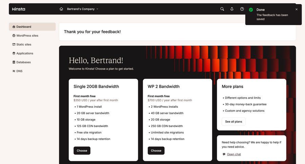Choose the Single 20GB Bandwidth plan
This screenshot has width=305, height=164.
(x=82, y=151)
